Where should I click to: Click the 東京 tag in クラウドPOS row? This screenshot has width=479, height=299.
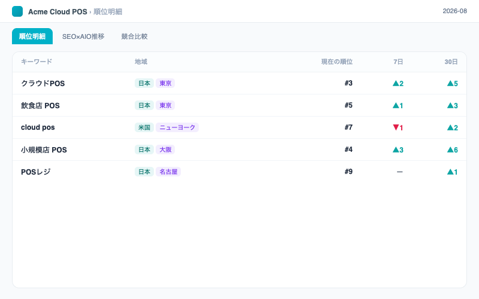(165, 83)
